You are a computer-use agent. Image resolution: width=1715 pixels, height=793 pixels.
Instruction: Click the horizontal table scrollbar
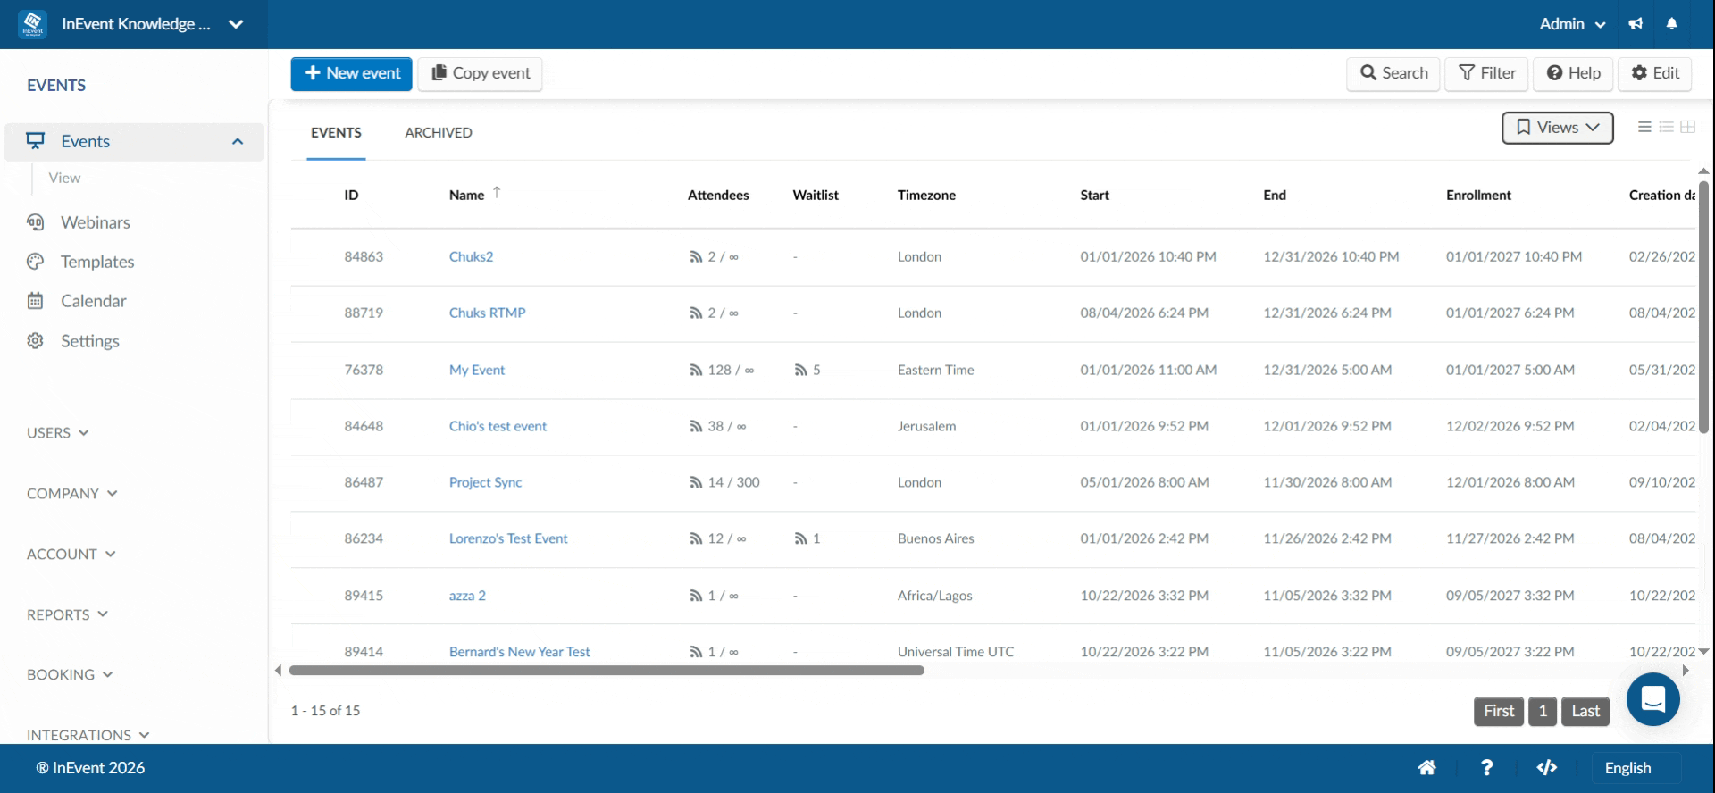pyautogui.click(x=607, y=671)
